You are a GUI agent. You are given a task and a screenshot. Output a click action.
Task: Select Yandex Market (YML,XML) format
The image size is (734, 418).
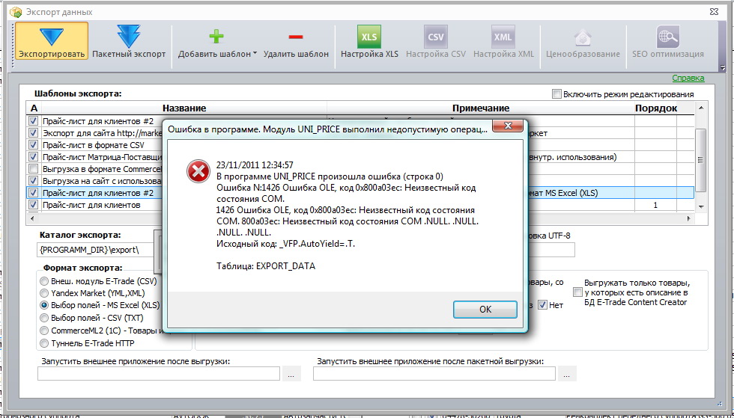pos(44,294)
